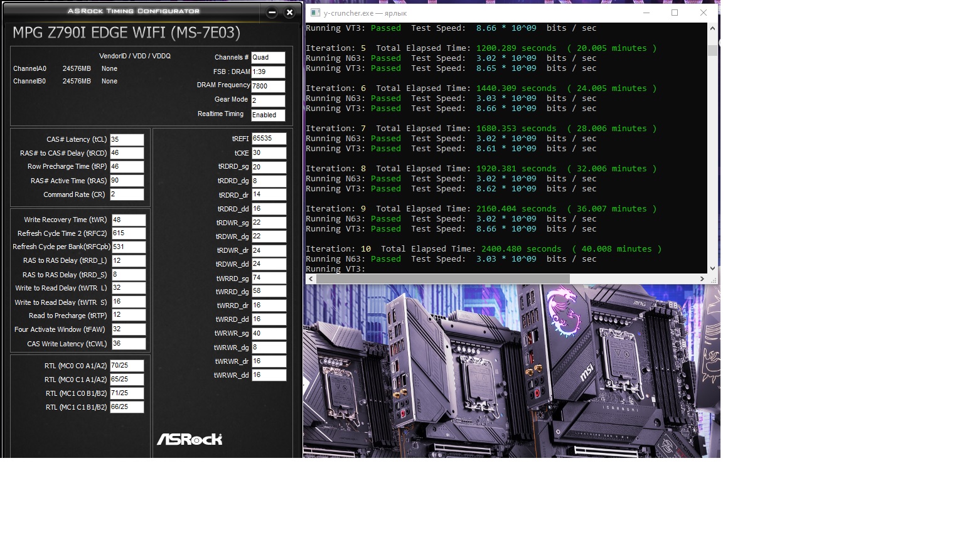Click the Refresh Cycle Time 2 (tRFC2) field

tap(129, 233)
